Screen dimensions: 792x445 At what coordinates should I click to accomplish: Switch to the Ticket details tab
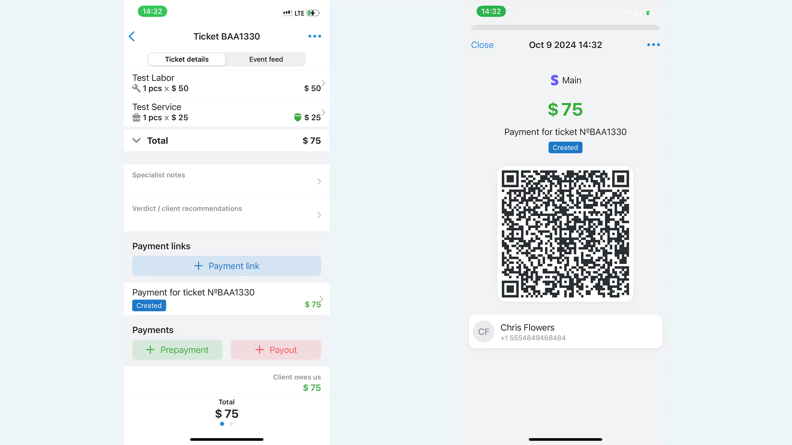[187, 59]
